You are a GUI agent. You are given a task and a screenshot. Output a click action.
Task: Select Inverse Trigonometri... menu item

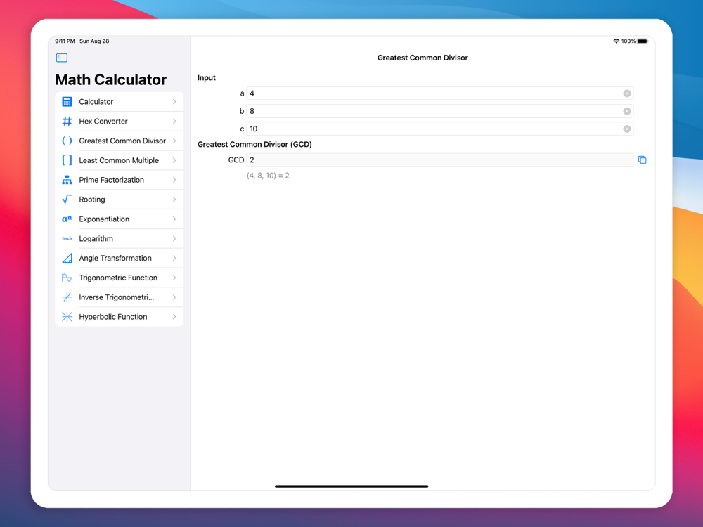pyautogui.click(x=120, y=297)
